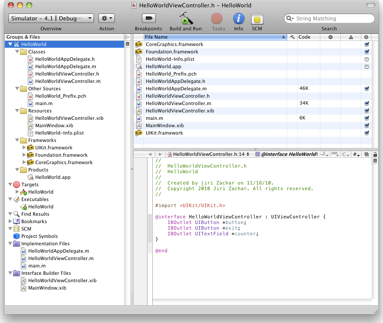Click the editor forward navigation arrow
This screenshot has width=383, height=323.
click(160, 154)
